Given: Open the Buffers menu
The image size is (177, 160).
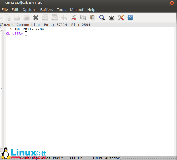Looking at the screenshot, I should 47,10.
